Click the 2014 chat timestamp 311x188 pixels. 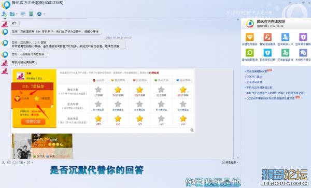click(119, 38)
